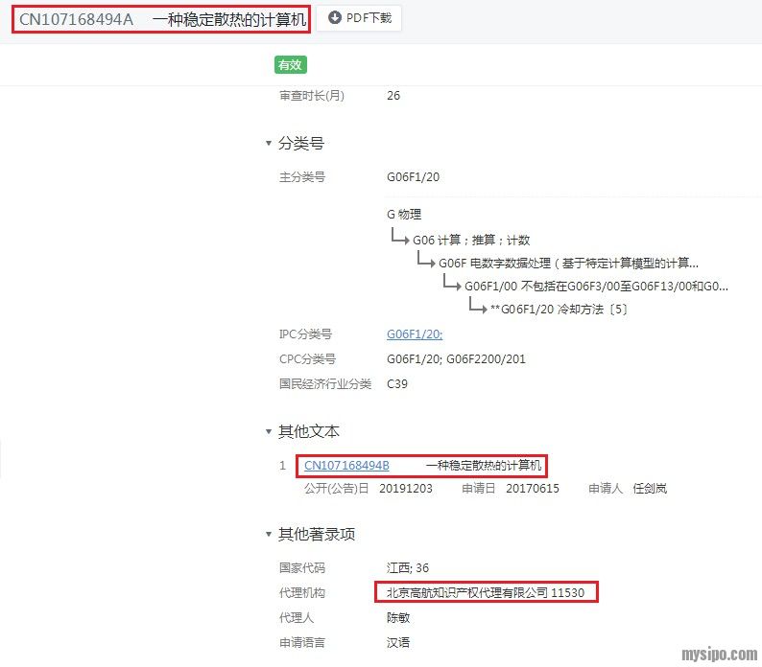Collapse the 其他文本 section
This screenshot has width=762, height=667.
pyautogui.click(x=269, y=432)
